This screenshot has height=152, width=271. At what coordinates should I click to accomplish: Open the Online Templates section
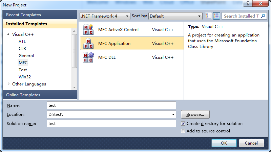(x=23, y=95)
